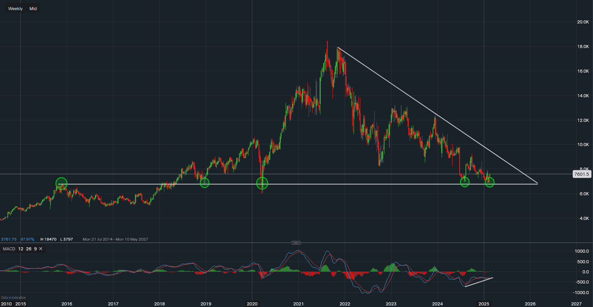The height and width of the screenshot is (307, 593).
Task: Click the 2015 label on time axis
Action: pos(21,303)
